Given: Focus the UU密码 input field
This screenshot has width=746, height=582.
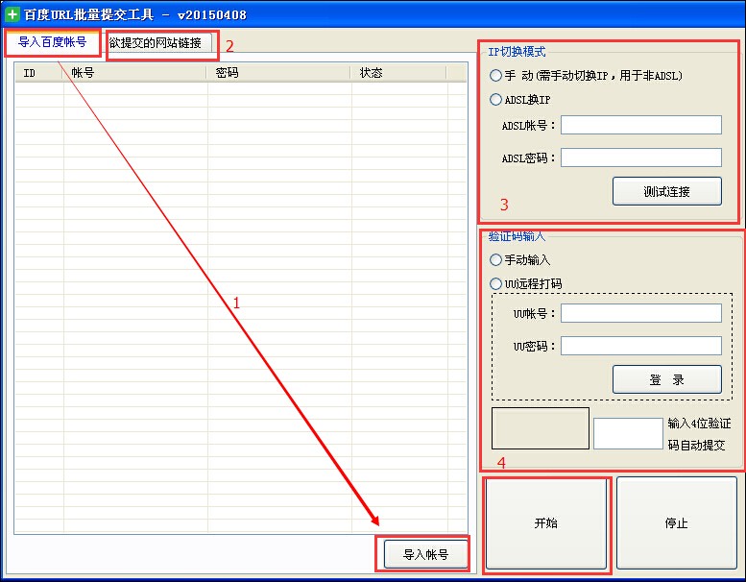Looking at the screenshot, I should pos(640,346).
